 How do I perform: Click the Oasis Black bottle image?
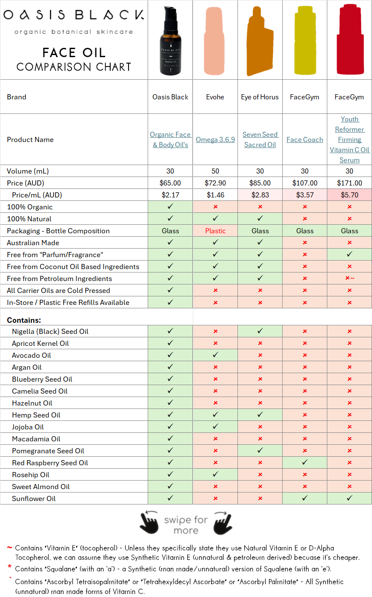pos(170,40)
